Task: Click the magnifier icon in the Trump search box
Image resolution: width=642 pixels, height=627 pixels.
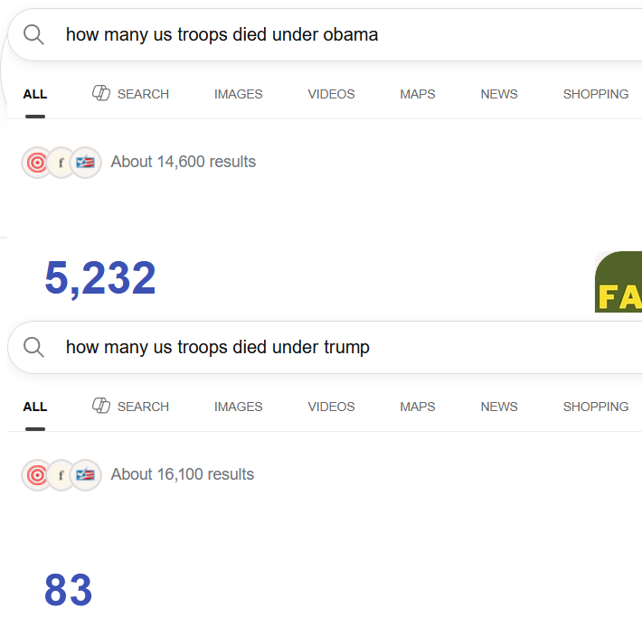Action: (x=33, y=347)
